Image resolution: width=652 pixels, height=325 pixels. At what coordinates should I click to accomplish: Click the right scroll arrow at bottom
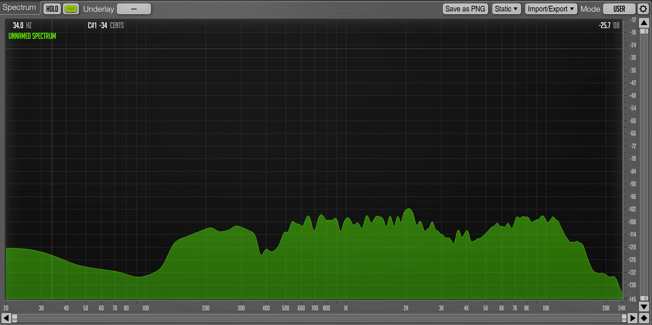click(x=633, y=318)
